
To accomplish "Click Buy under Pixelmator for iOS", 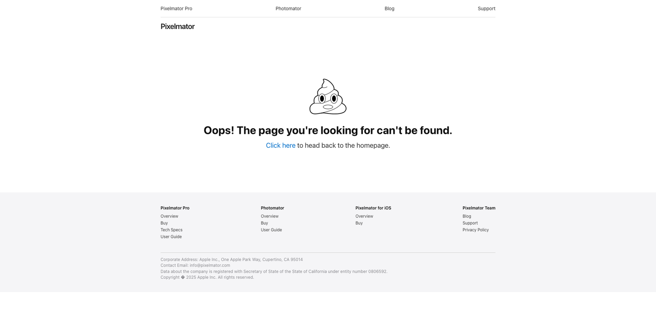I will 359,223.
